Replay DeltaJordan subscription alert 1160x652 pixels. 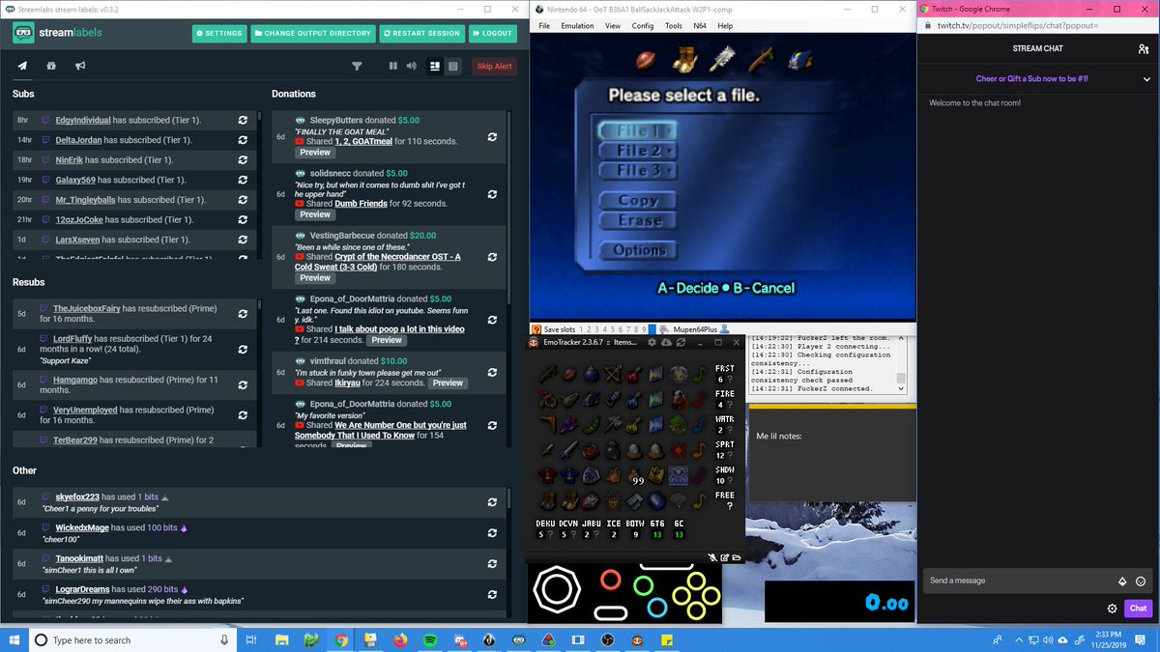tap(243, 140)
